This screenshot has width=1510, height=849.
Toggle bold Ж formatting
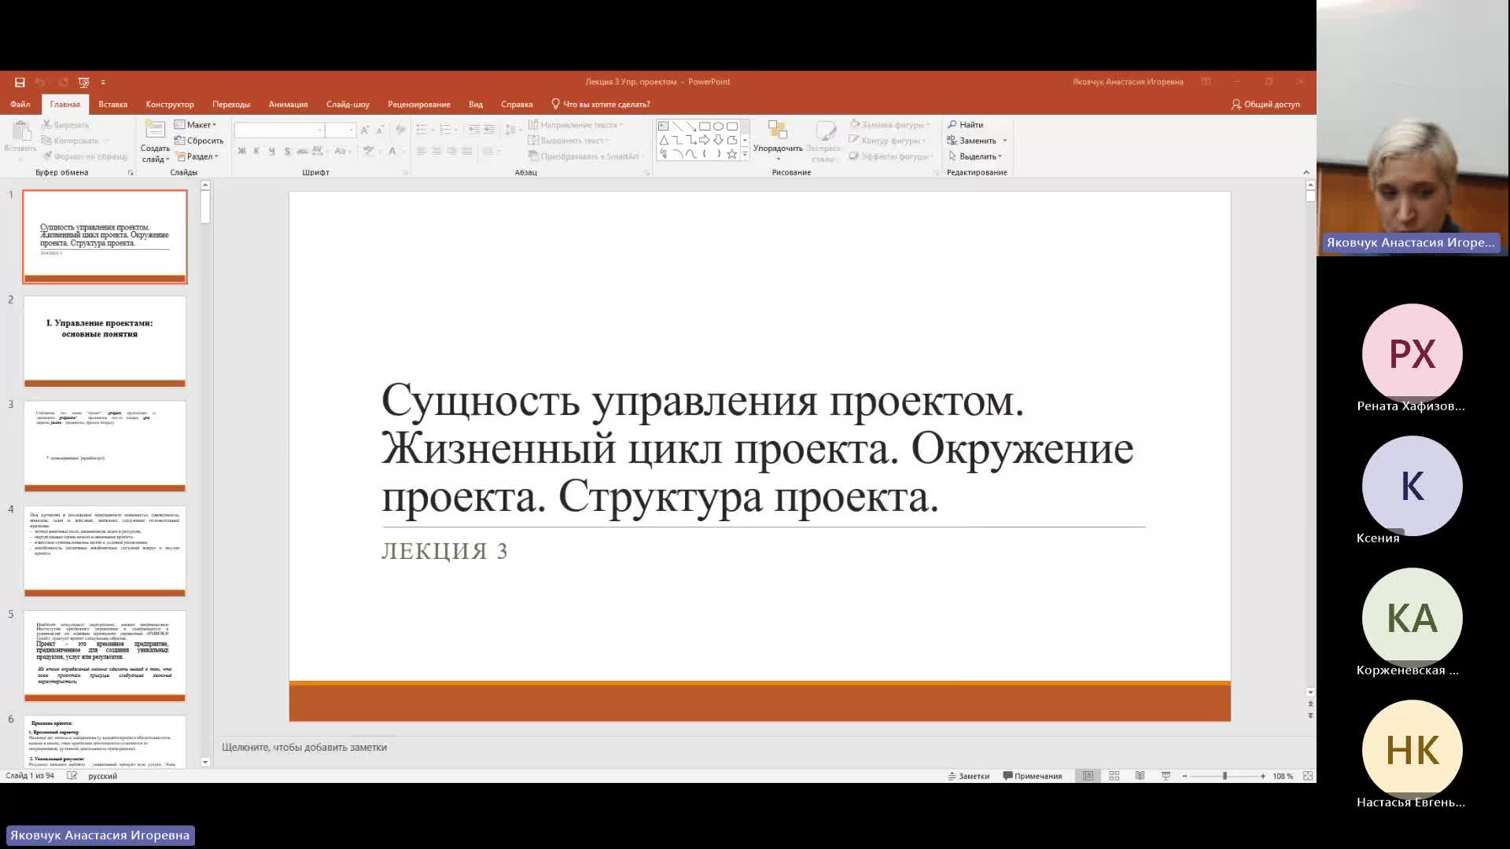click(x=241, y=151)
